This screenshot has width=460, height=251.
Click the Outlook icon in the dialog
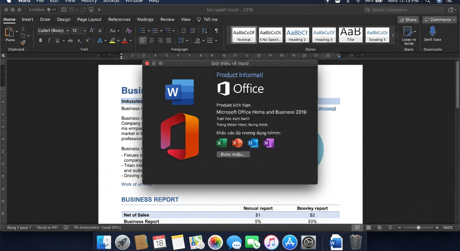coord(253,143)
